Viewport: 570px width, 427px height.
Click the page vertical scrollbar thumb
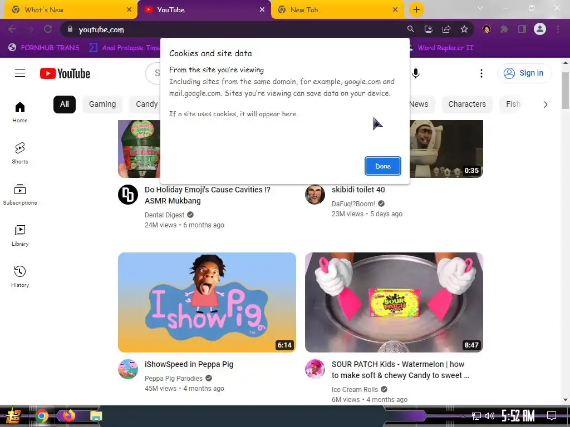(566, 90)
